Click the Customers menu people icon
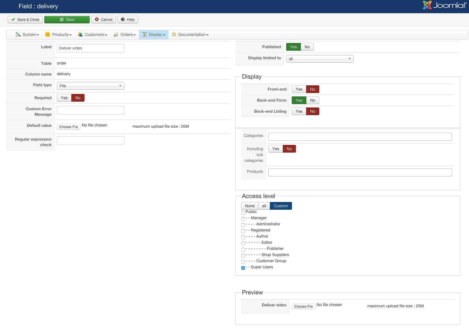This screenshot has width=469, height=330. click(x=80, y=34)
